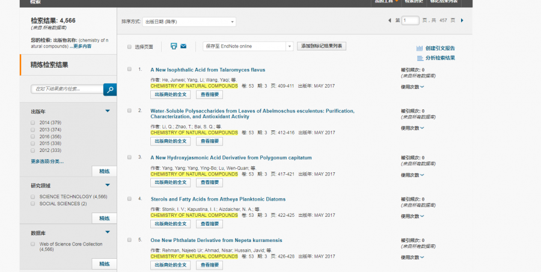
Task: Open title Water-Soluble Polysaccharides from Leaves
Action: pos(252,113)
